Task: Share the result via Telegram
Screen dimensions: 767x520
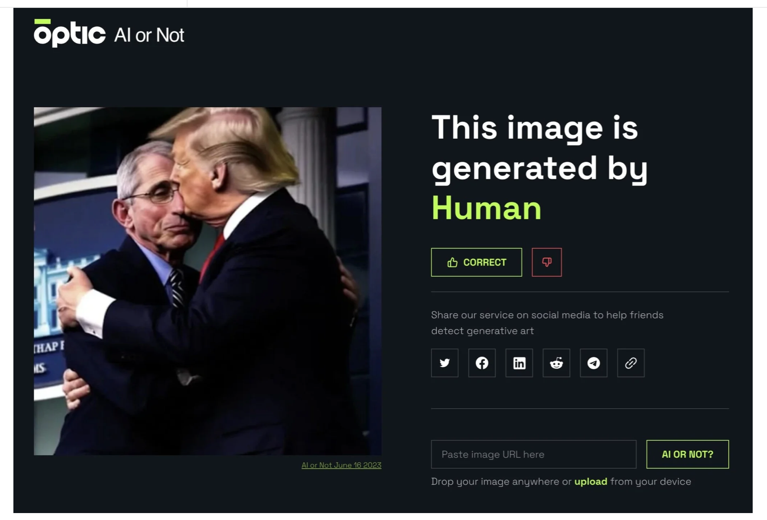Action: [x=593, y=363]
